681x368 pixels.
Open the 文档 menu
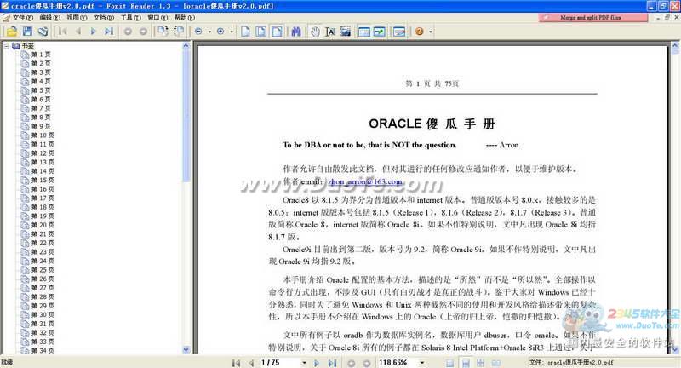[103, 18]
